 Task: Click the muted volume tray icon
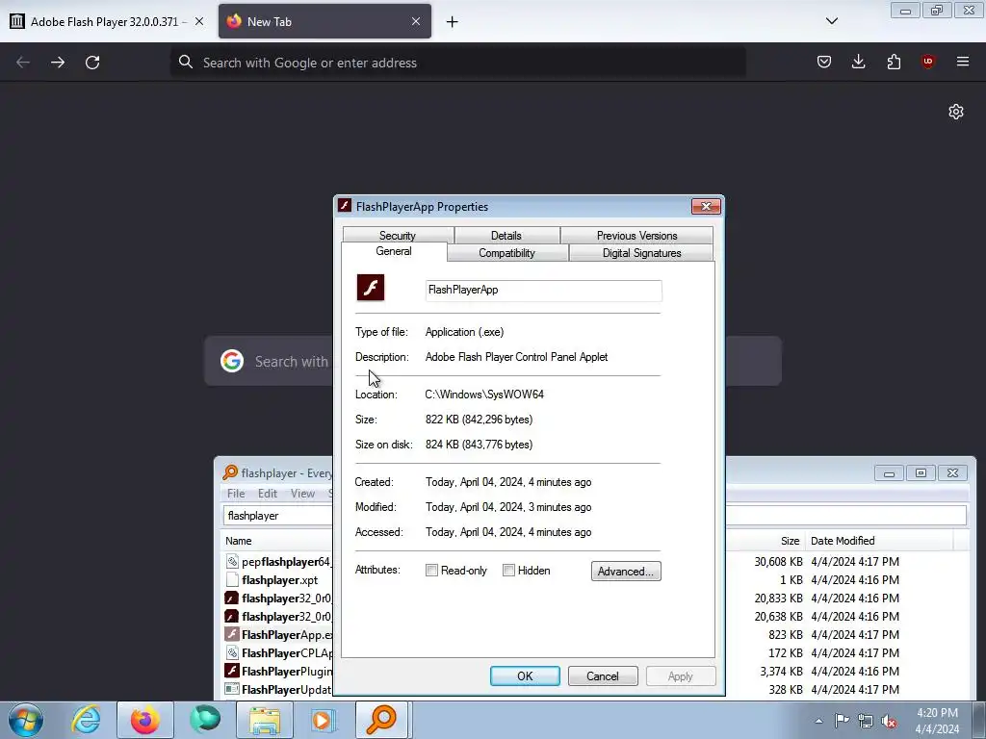889,721
